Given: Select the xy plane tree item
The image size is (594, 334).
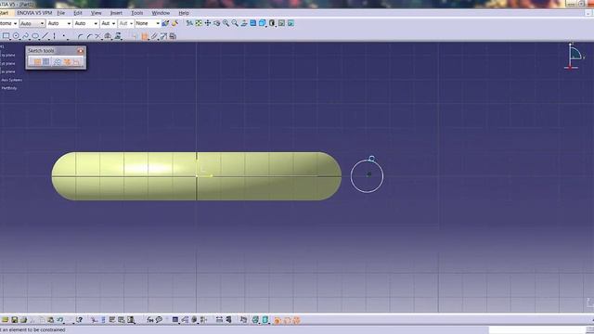Looking at the screenshot, I should pyautogui.click(x=8, y=56).
